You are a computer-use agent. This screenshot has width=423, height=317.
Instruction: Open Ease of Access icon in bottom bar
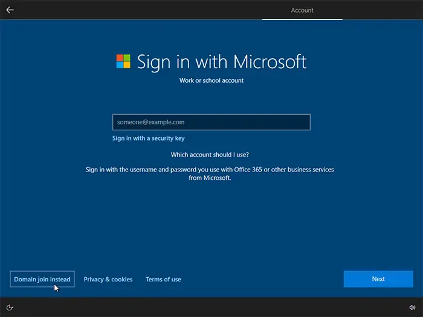pos(10,307)
